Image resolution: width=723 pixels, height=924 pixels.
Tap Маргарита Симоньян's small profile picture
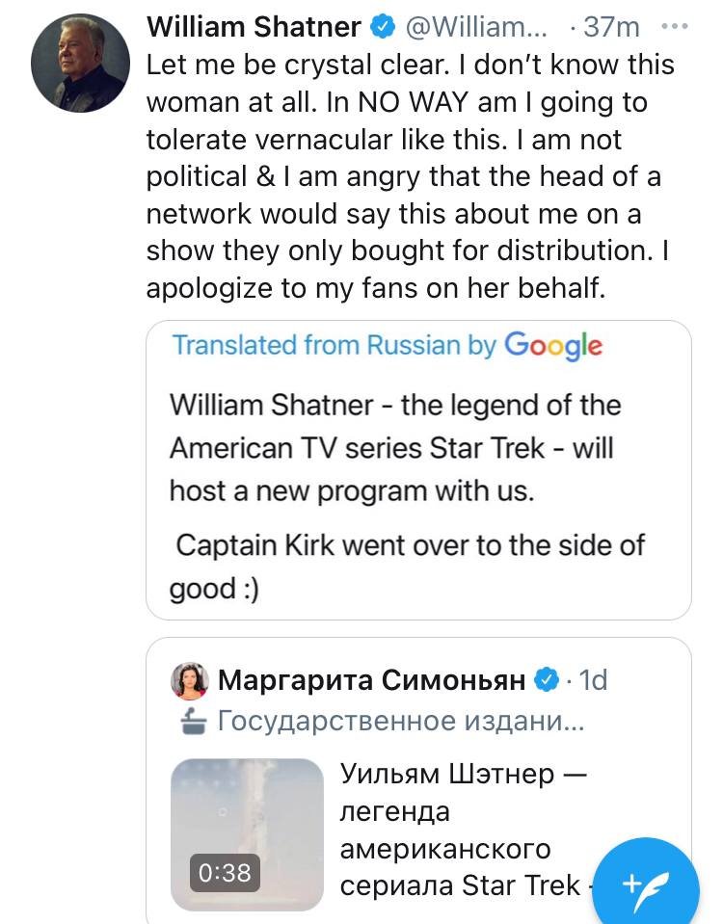pos(190,681)
